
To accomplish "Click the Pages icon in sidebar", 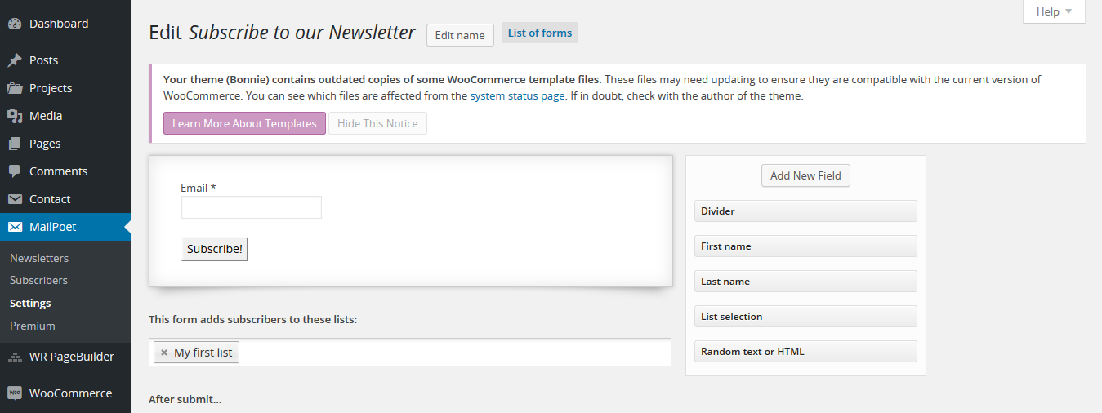I will coord(15,144).
